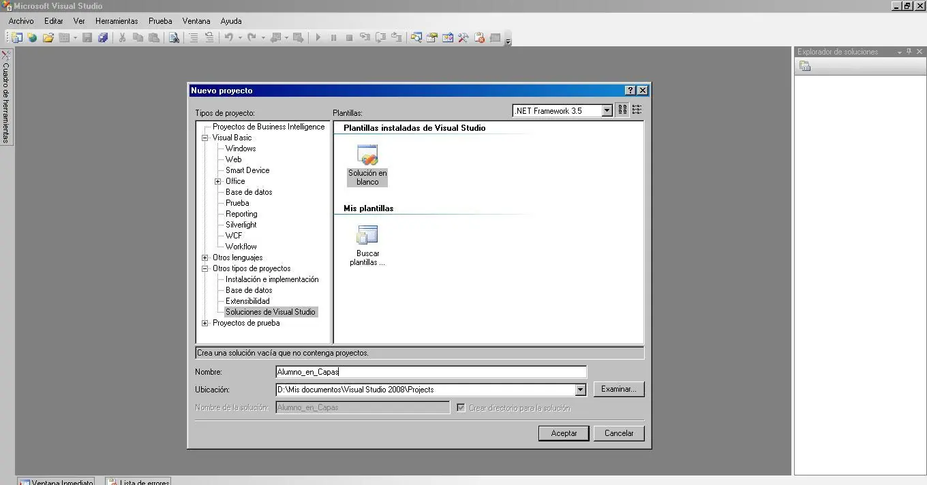Viewport: 927px width, 485px height.
Task: Click the Open File folder icon
Action: pyautogui.click(x=48, y=37)
